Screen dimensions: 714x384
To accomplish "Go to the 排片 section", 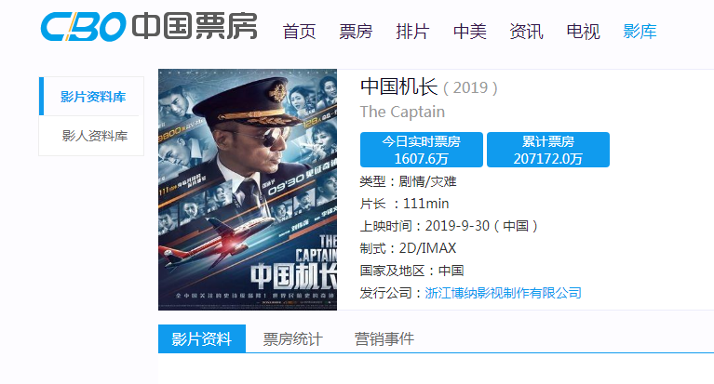I will 412,32.
